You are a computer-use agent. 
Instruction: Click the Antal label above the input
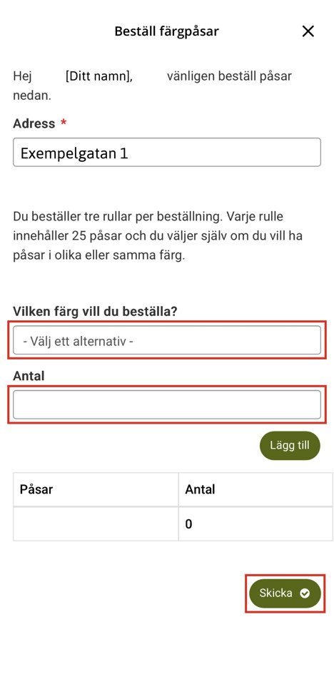point(29,376)
